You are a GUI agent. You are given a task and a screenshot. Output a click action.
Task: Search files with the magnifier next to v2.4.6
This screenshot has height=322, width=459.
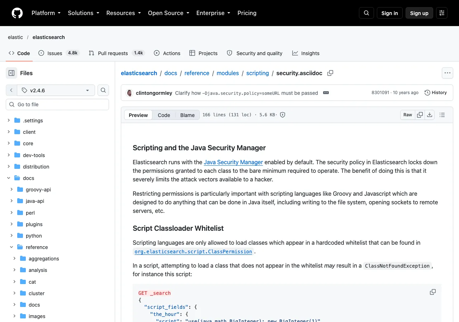point(103,90)
